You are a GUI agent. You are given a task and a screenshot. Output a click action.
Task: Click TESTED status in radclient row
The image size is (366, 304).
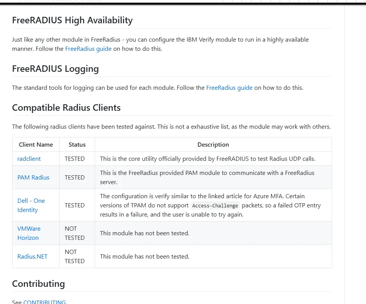tap(75, 158)
